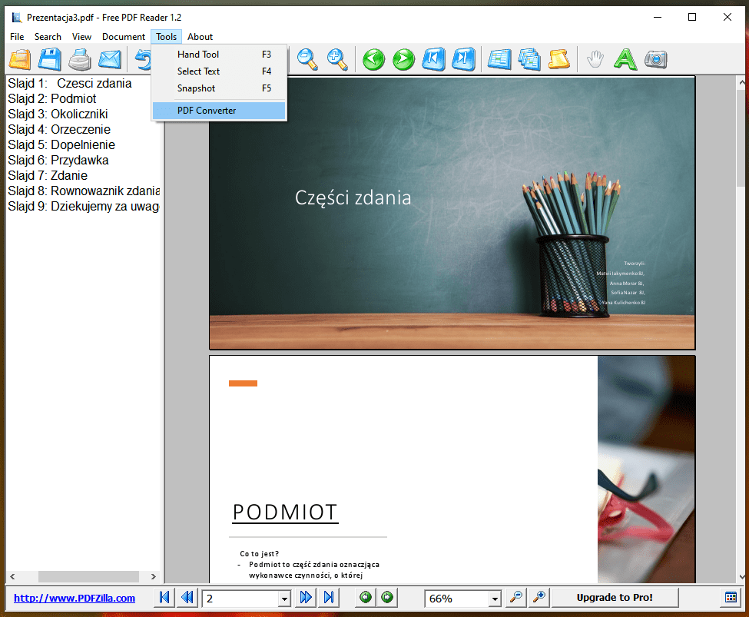
Task: Click the Open file folder icon
Action: [x=19, y=60]
